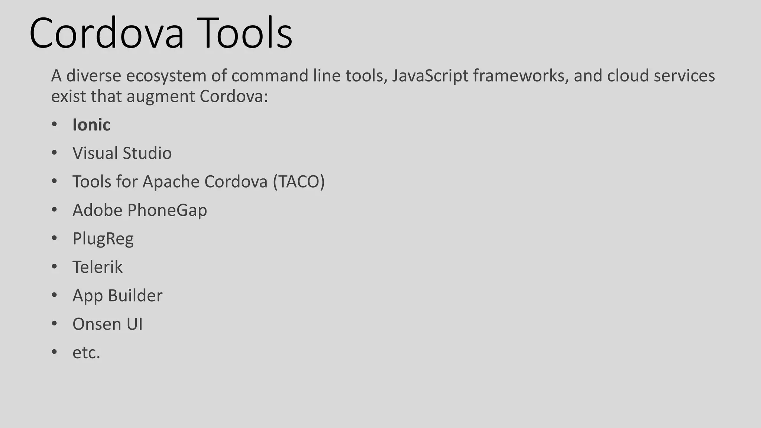
Task: Click the bullet point beside Ionic
Action: coord(54,125)
